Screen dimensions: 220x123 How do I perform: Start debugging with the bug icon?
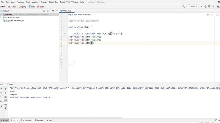[206, 6]
